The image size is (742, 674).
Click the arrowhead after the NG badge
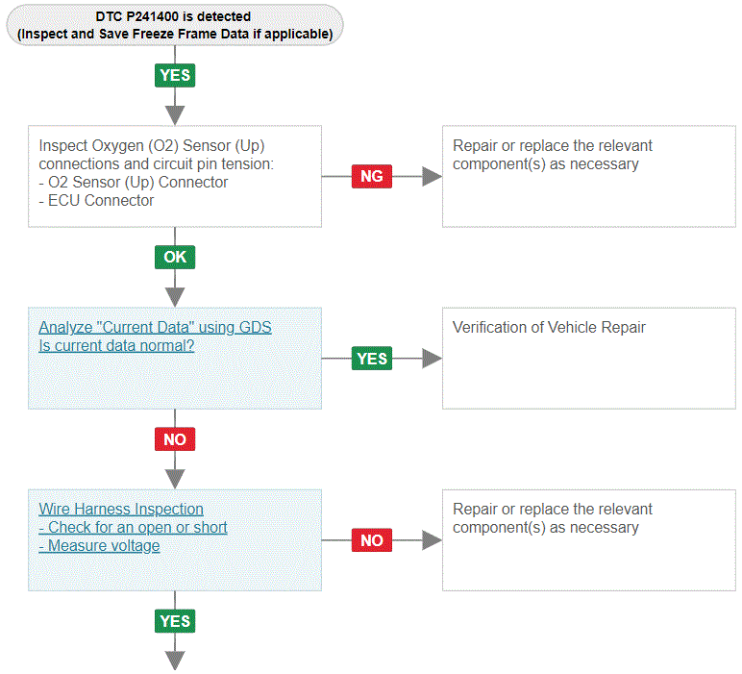coord(433,177)
